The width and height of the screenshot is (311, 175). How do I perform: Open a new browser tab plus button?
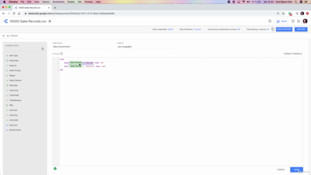[55, 8]
